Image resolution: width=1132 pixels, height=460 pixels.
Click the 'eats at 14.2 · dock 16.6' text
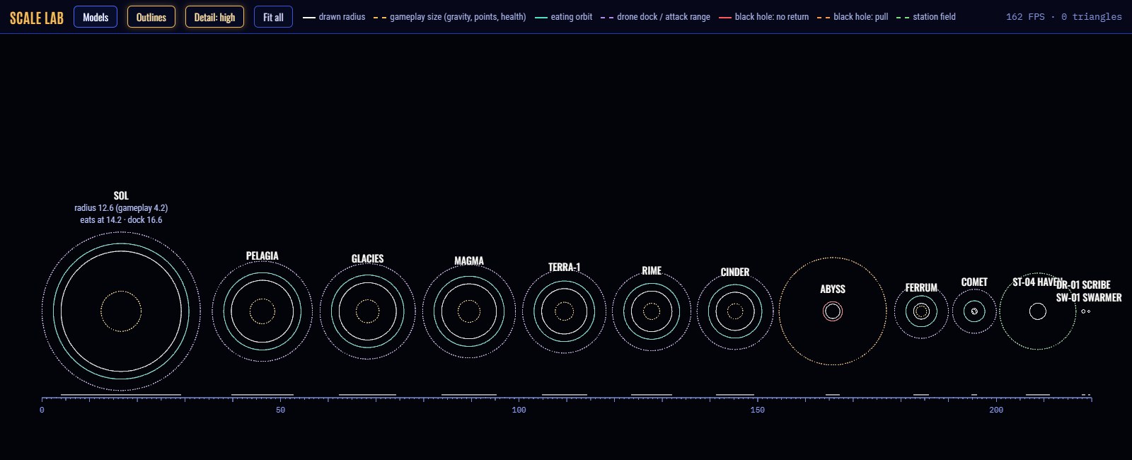tap(121, 220)
